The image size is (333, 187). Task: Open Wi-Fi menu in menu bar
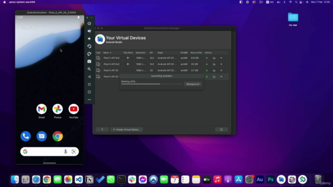[x=290, y=2]
